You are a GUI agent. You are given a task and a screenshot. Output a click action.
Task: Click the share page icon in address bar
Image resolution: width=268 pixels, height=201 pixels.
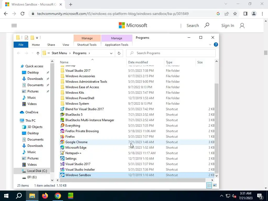(x=227, y=14)
